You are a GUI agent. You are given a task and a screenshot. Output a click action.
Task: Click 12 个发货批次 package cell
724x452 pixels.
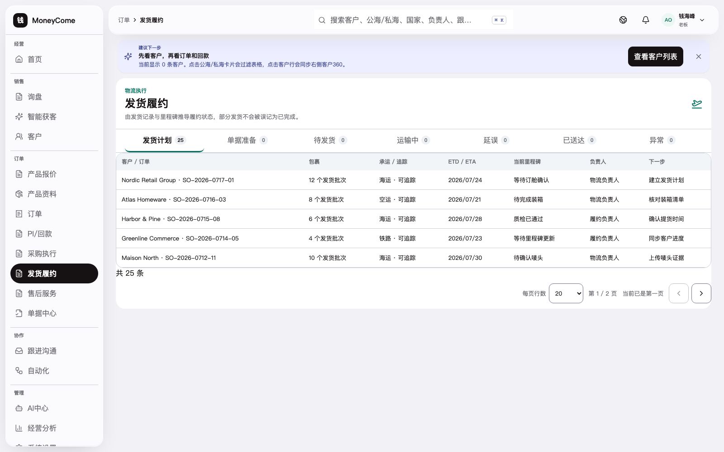(327, 180)
